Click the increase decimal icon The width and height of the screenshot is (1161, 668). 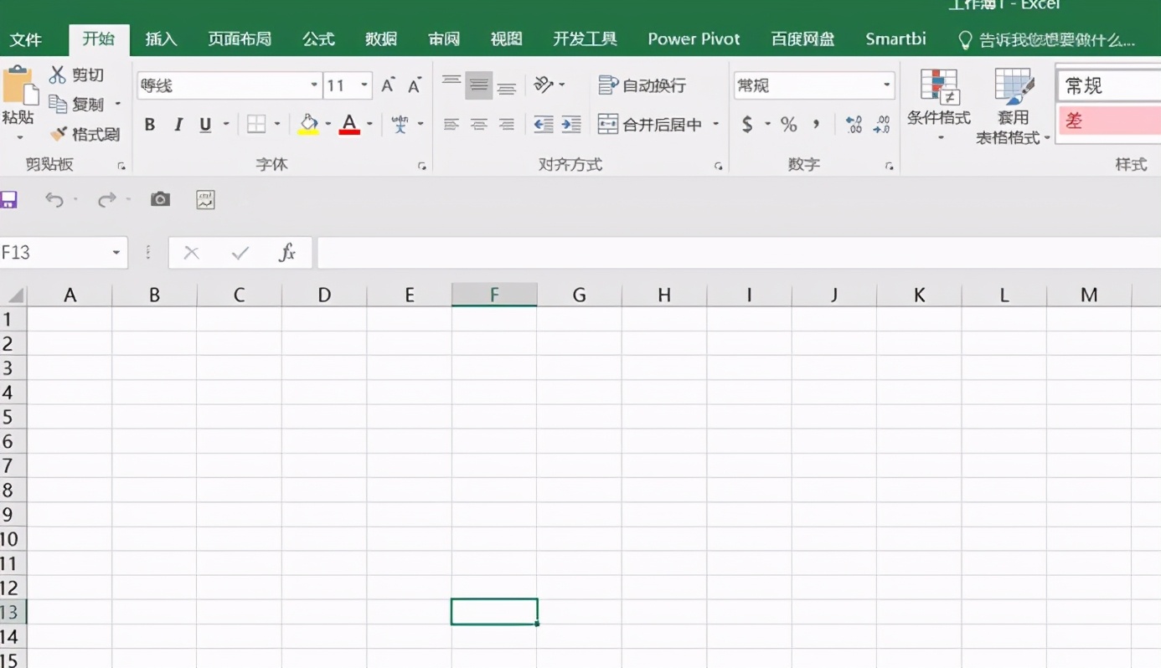click(854, 124)
